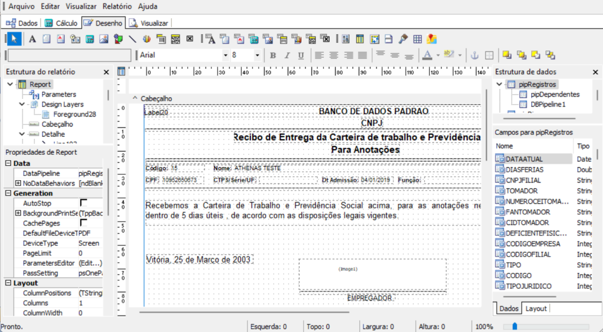Choose the PageBreak component tool

389,39
